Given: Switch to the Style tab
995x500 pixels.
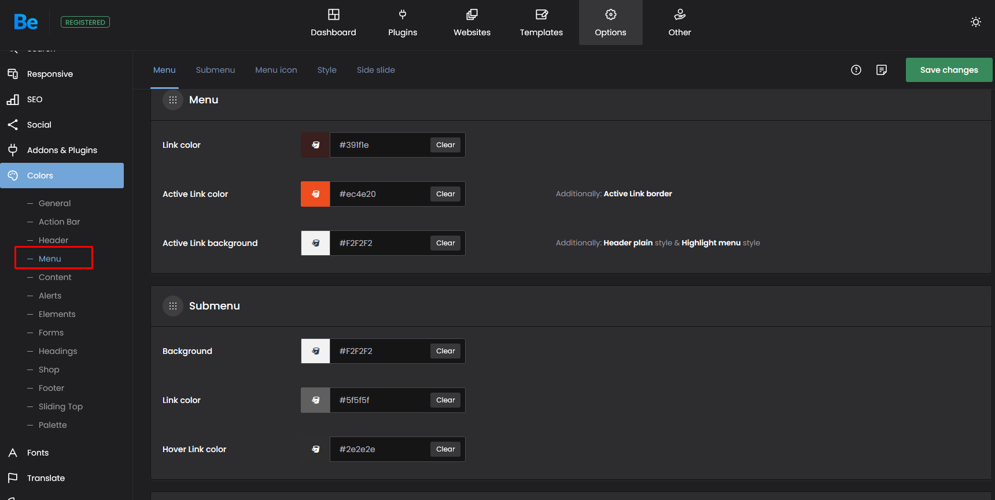Looking at the screenshot, I should tap(327, 70).
